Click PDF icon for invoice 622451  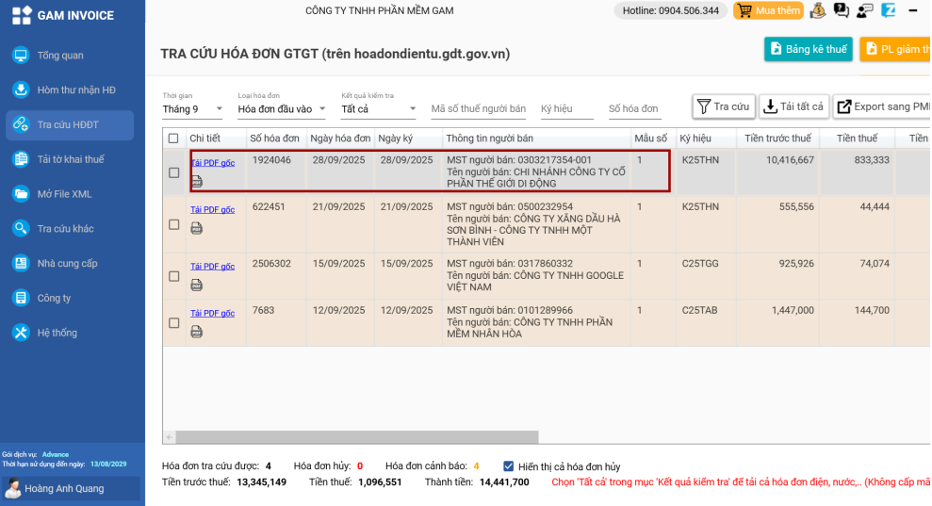(x=196, y=228)
